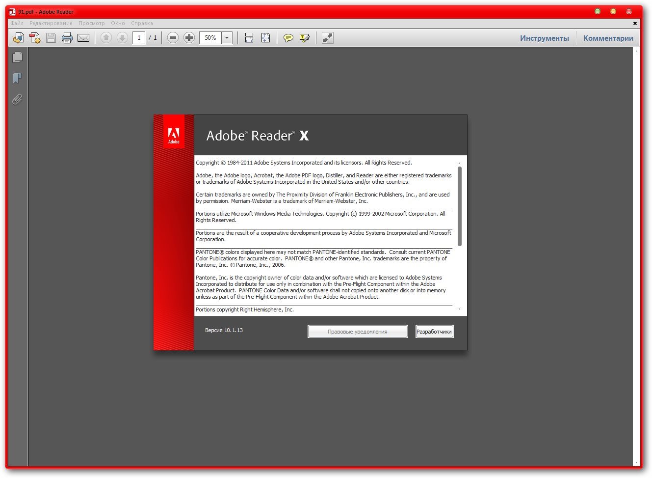
Task: Go to previous page with up arrow
Action: click(x=106, y=38)
